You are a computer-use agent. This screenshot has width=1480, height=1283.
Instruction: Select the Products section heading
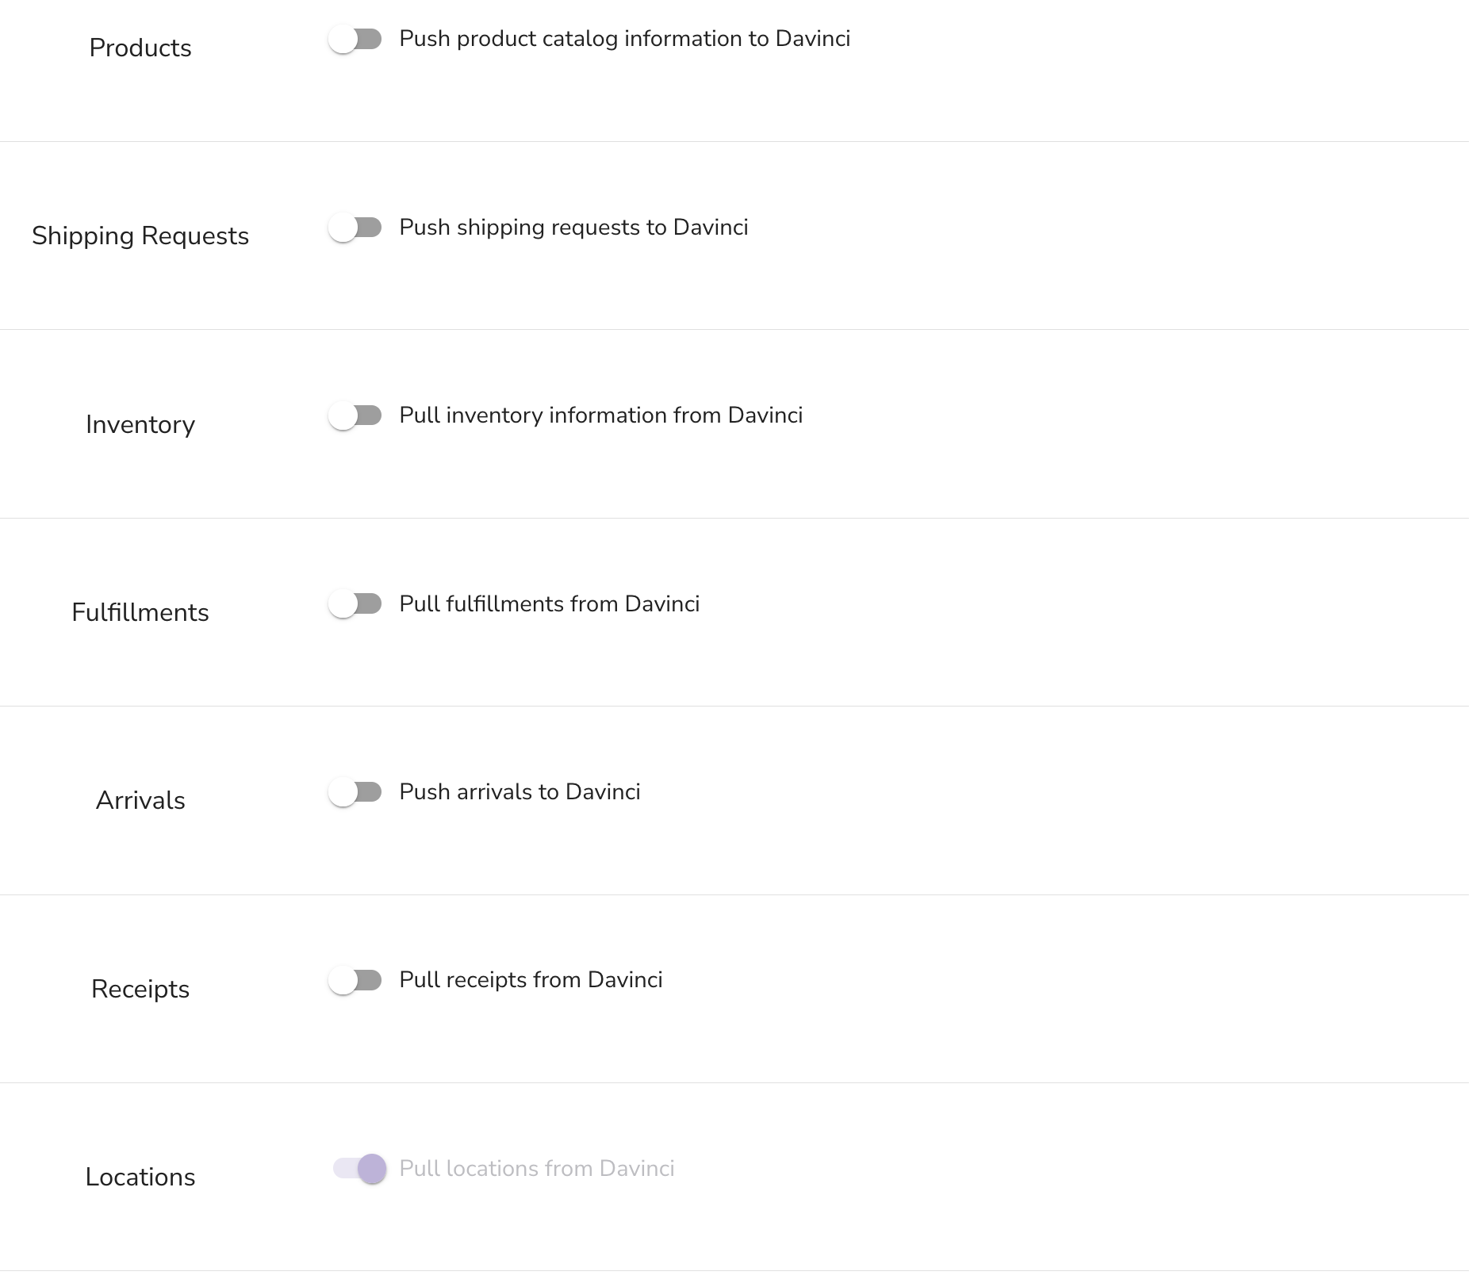pyautogui.click(x=140, y=48)
